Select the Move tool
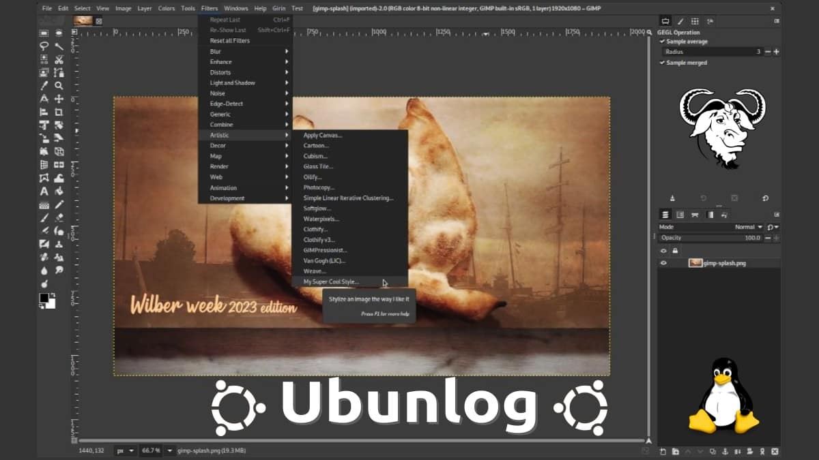Screen dimensions: 819x460 pos(59,99)
